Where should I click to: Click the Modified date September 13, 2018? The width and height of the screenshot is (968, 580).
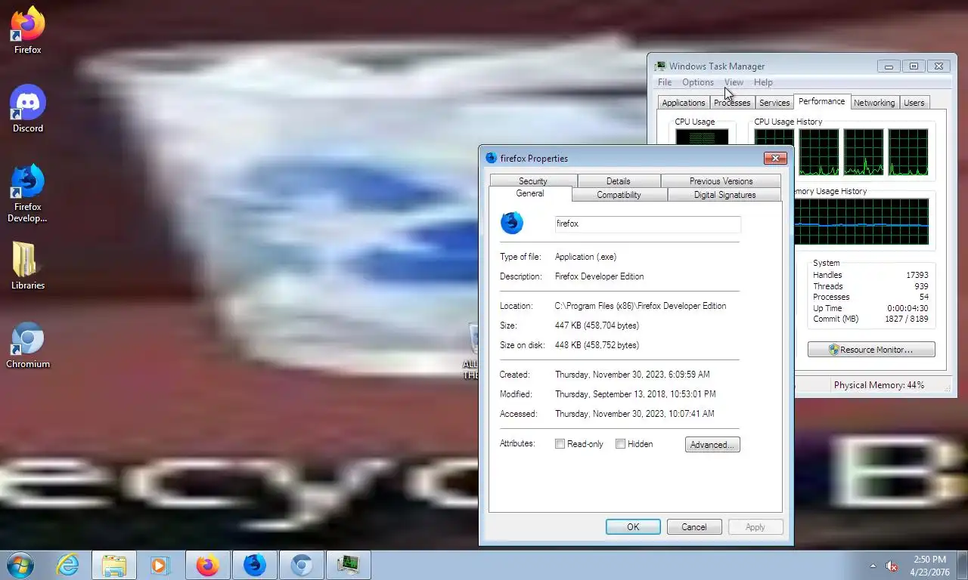pyautogui.click(x=635, y=394)
